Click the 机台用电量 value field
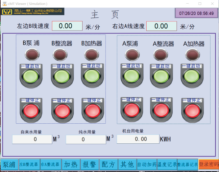Image resolution: width=219 pixels, height=172 pixels. point(138,139)
